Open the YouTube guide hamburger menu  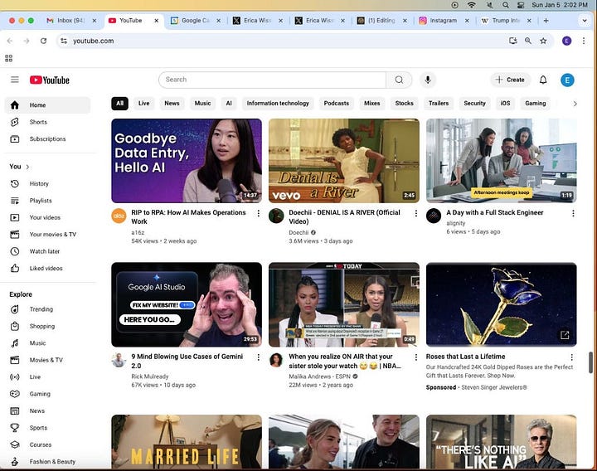14,80
